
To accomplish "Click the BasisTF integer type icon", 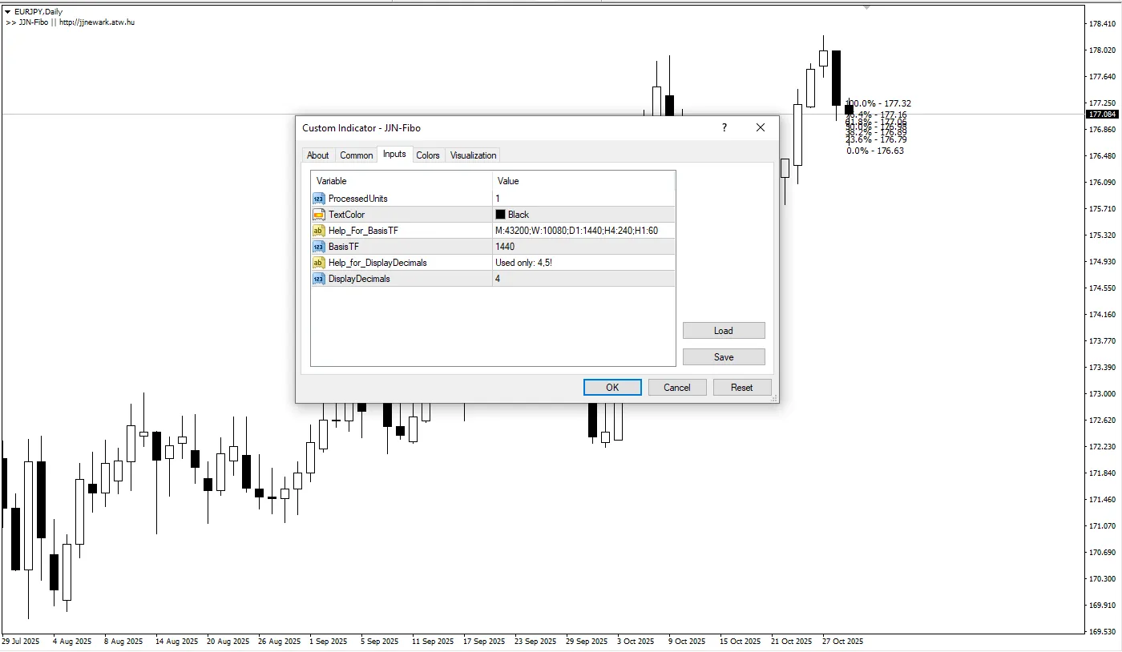I will click(x=318, y=247).
